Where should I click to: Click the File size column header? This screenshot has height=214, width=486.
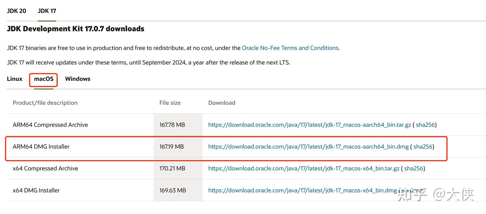pos(170,103)
